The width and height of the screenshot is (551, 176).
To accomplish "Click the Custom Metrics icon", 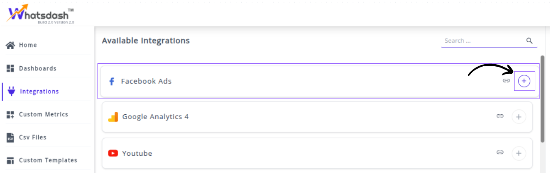I will [11, 115].
